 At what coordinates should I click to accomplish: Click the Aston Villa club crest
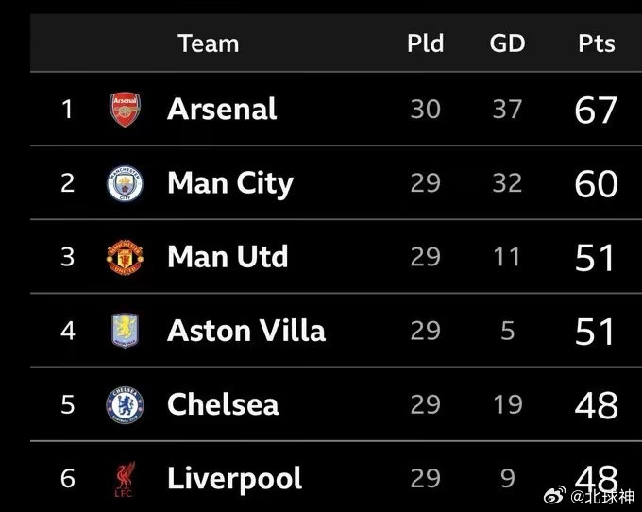click(125, 331)
